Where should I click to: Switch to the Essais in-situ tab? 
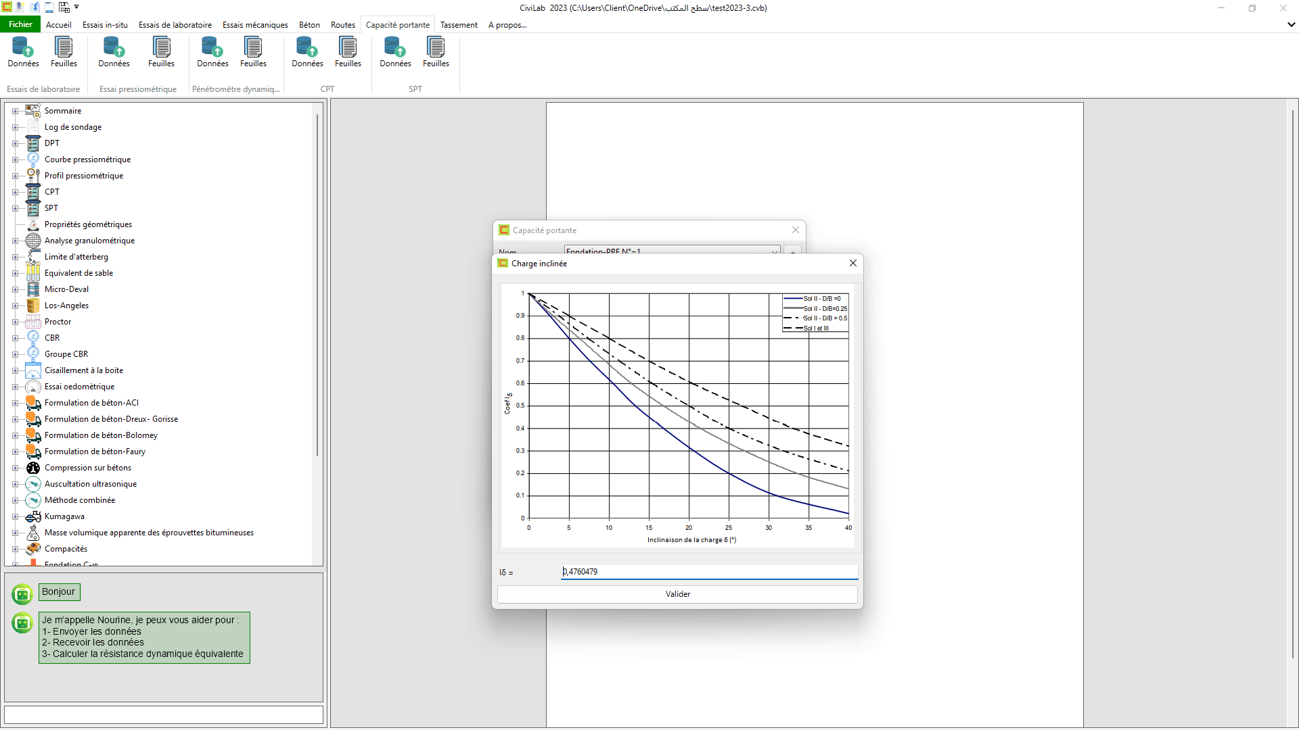[x=105, y=25]
